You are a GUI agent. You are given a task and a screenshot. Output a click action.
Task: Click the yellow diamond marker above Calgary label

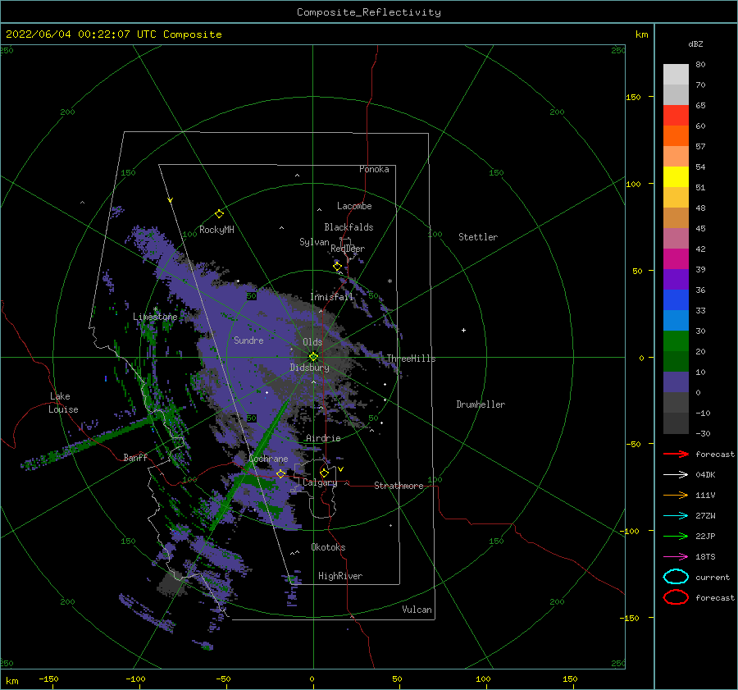click(x=324, y=473)
